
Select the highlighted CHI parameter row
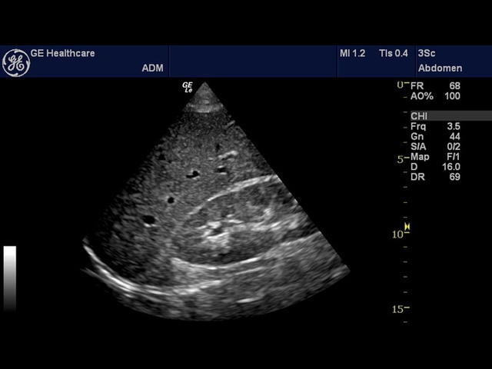pos(450,116)
